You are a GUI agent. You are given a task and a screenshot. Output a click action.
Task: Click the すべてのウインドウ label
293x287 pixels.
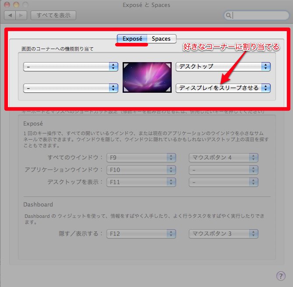(75, 157)
